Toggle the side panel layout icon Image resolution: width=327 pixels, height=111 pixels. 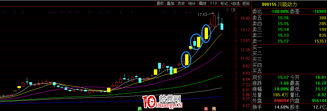[233, 10]
